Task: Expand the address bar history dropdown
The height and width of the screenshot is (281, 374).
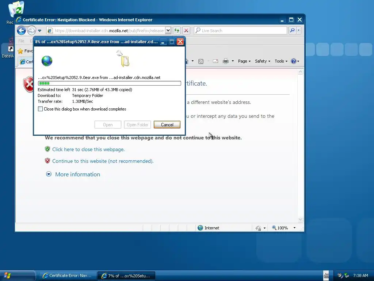Action: point(168,31)
